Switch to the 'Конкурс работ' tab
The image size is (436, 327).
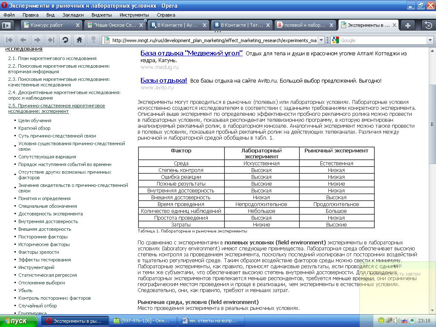[x=52, y=25]
